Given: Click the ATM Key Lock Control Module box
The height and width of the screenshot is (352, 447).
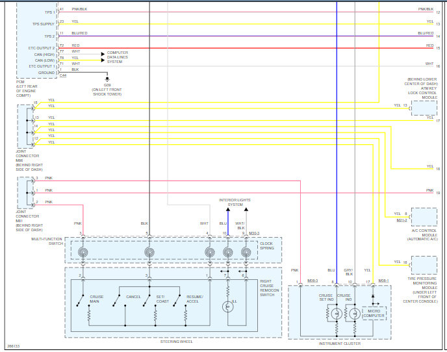Looking at the screenshot, I should (424, 108).
